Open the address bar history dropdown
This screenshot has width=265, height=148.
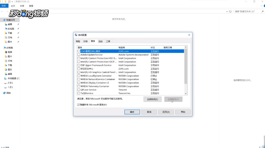point(227,12)
